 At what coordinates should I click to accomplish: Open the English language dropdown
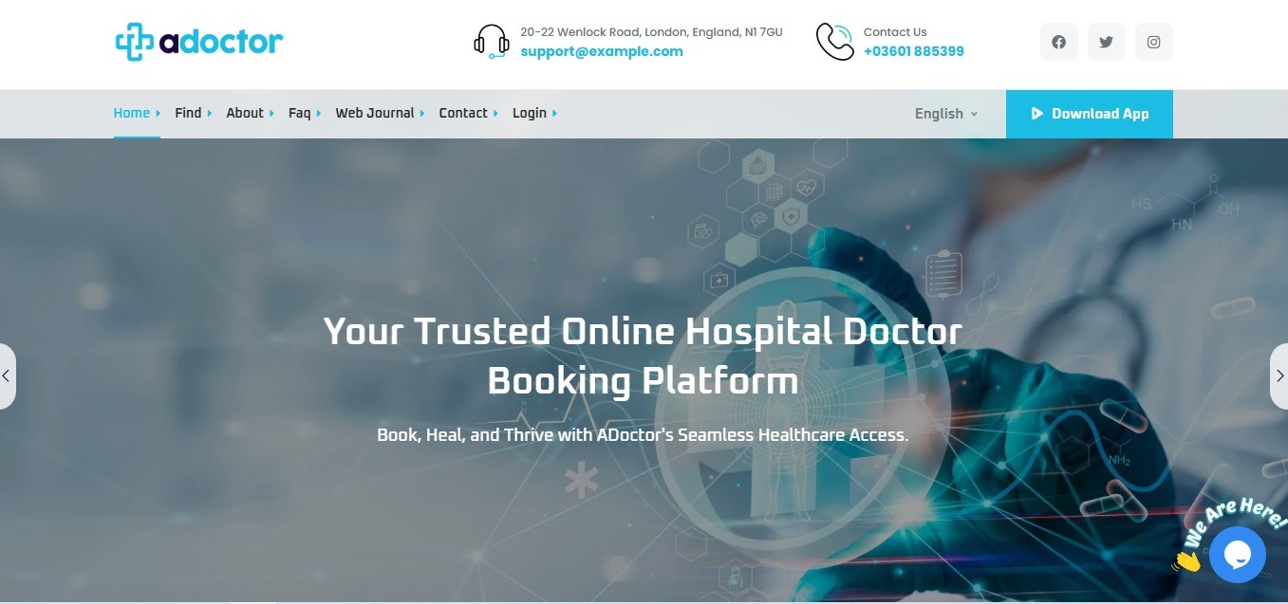[945, 114]
